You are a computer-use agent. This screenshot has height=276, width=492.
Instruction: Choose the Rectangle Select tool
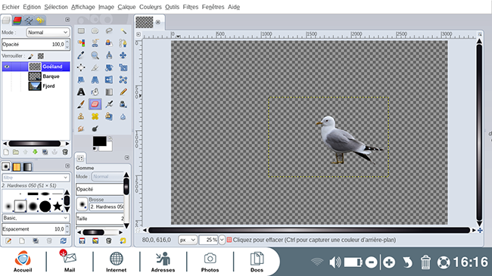[81, 31]
